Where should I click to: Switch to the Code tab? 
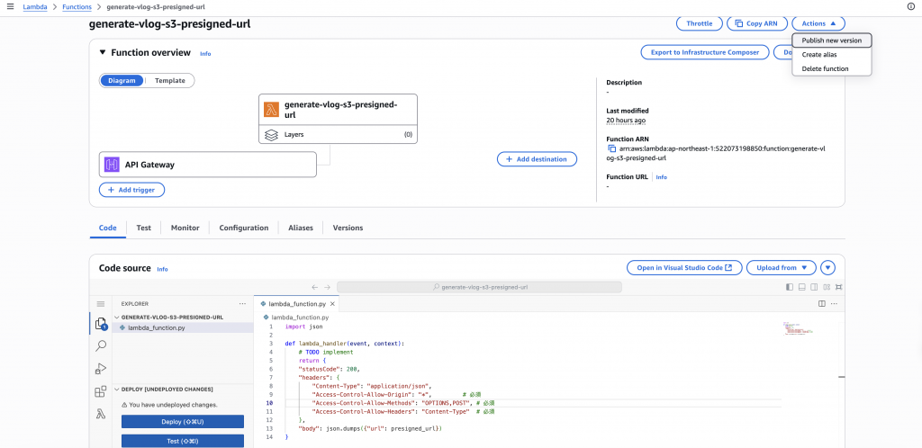tap(108, 228)
